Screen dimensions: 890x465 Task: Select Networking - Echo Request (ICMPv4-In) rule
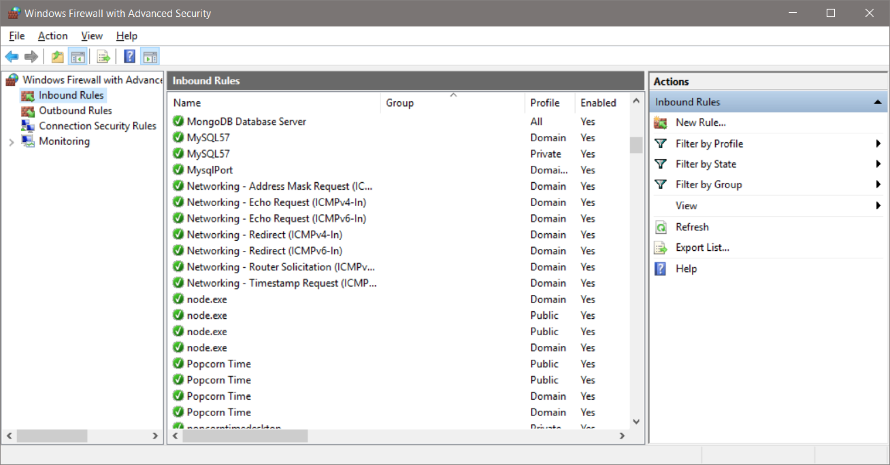click(277, 202)
